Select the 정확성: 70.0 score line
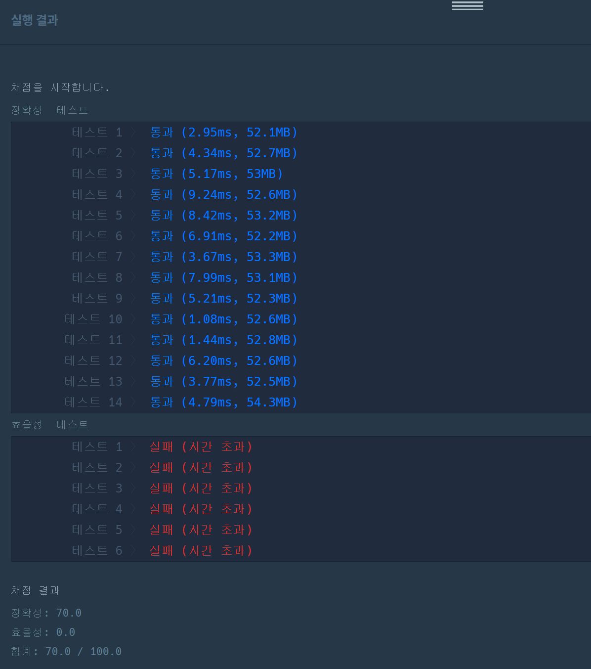591x669 pixels. (x=46, y=613)
